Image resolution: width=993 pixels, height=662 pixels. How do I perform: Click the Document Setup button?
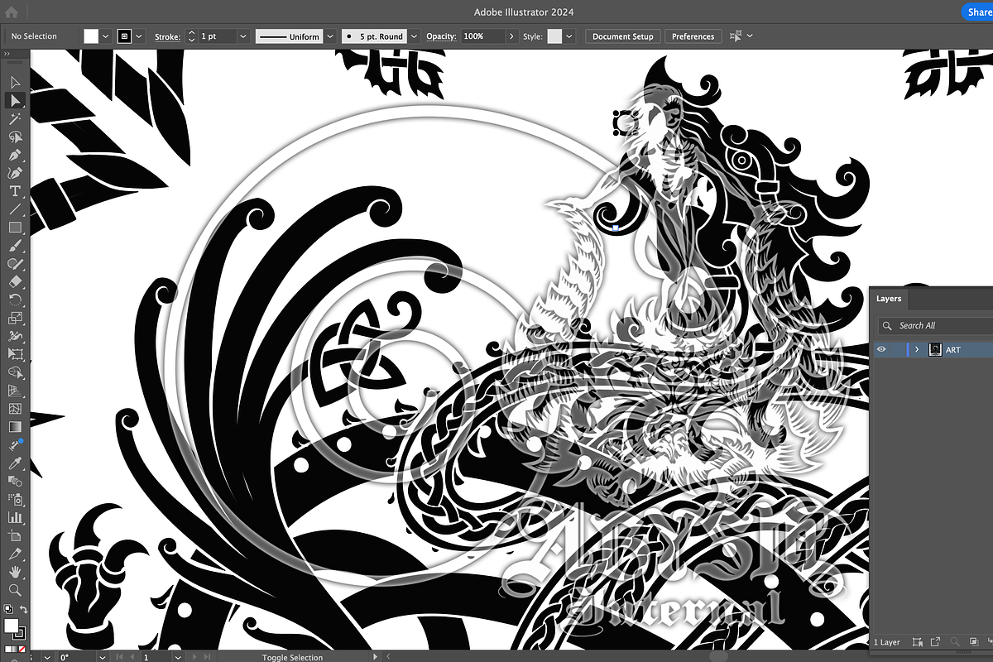coord(623,36)
